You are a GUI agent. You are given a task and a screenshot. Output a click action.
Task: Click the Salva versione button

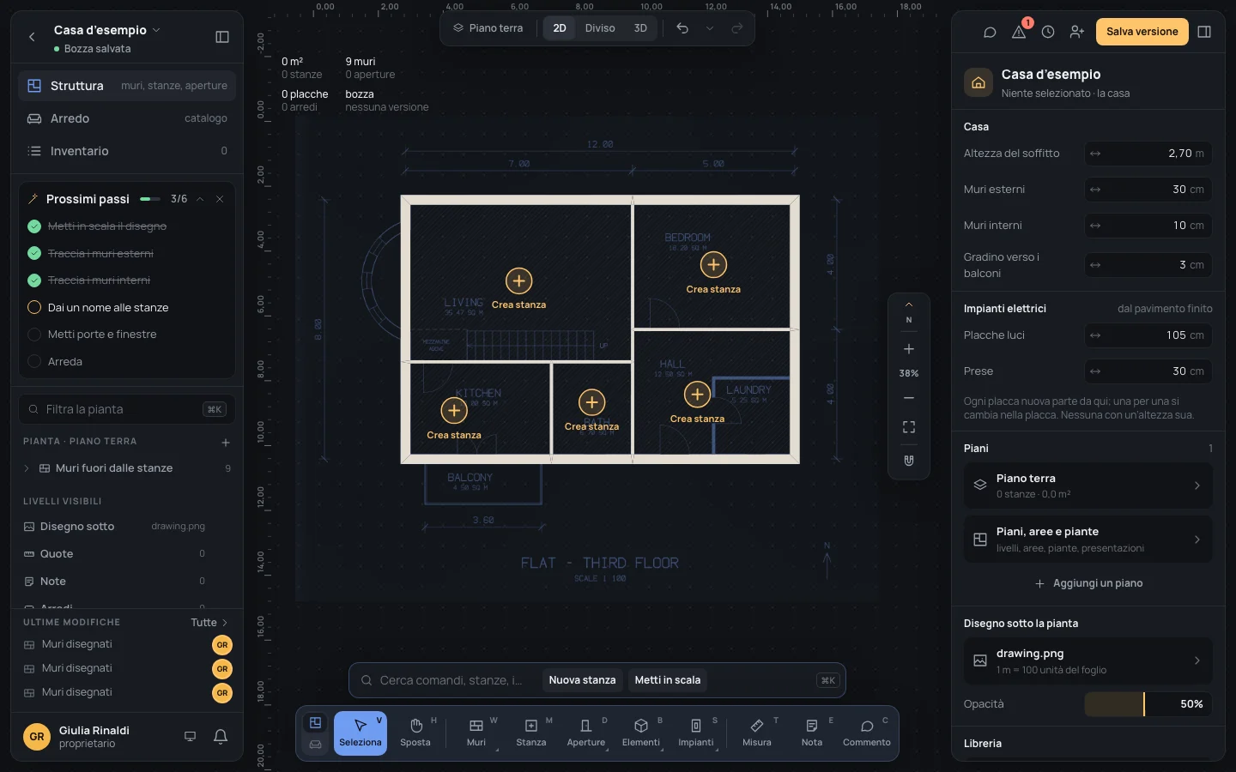tap(1142, 32)
